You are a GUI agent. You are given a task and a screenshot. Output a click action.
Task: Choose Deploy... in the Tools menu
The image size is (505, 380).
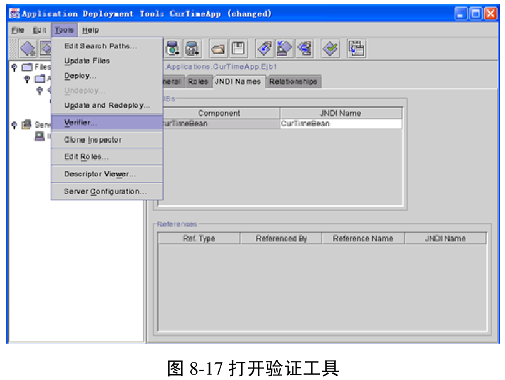point(107,76)
